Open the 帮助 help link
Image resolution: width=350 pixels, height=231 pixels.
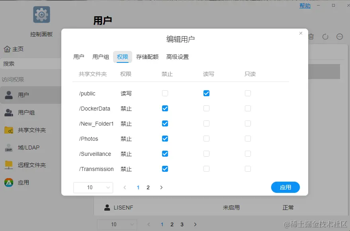tap(305, 6)
